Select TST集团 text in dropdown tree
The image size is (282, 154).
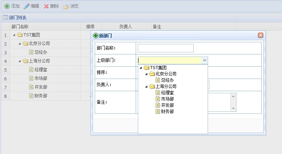pyautogui.click(x=158, y=68)
